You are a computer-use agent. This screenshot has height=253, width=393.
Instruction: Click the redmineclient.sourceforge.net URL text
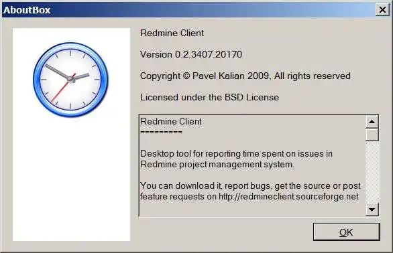coord(288,197)
